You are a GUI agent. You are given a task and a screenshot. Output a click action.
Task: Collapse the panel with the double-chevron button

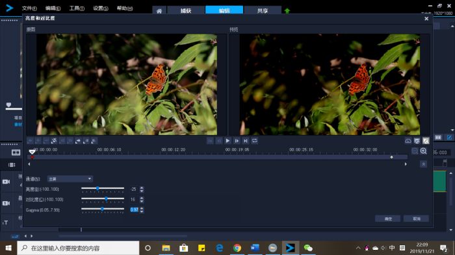coord(423,164)
